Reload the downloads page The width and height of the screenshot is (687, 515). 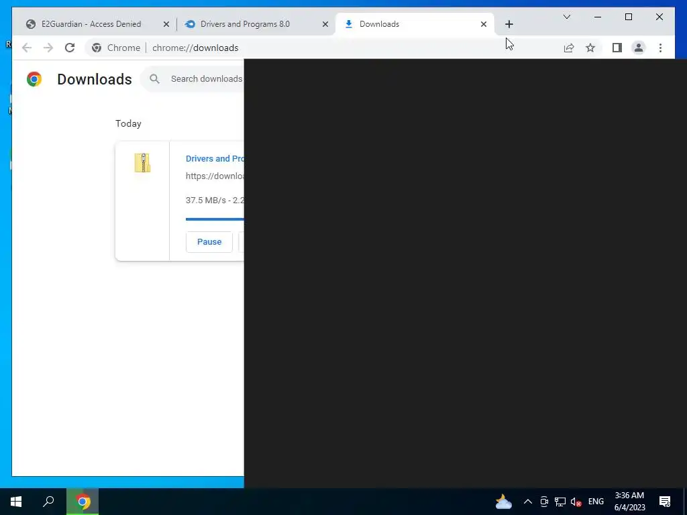(70, 48)
